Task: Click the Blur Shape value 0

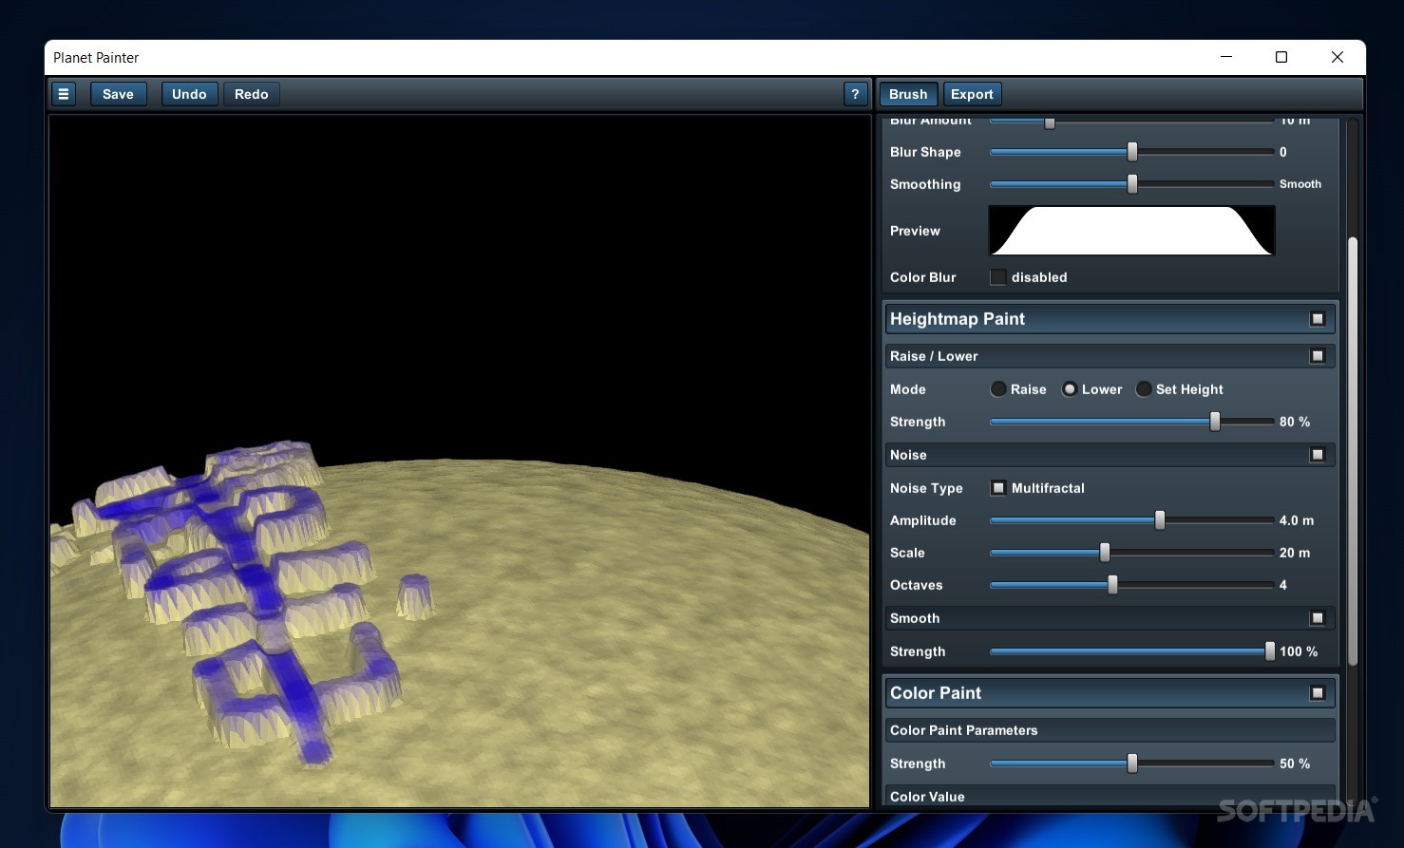Action: point(1283,152)
